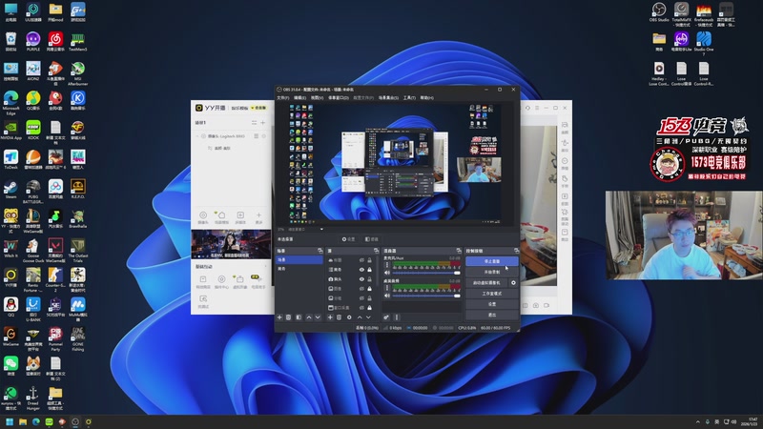Open preview zoom dropdown below OBS canvas
The image size is (763, 429).
click(x=321, y=229)
